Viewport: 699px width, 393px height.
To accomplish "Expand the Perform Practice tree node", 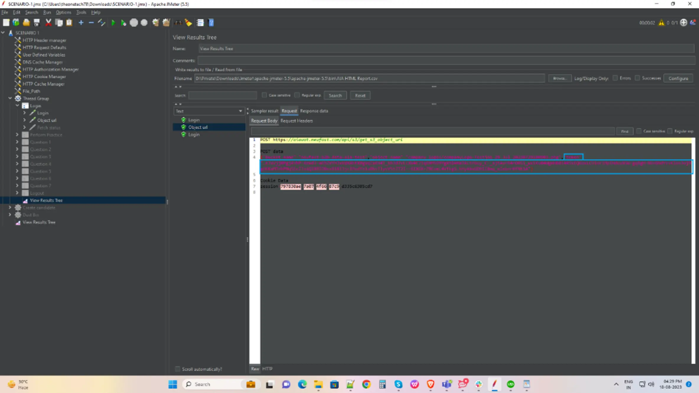I will click(x=17, y=134).
